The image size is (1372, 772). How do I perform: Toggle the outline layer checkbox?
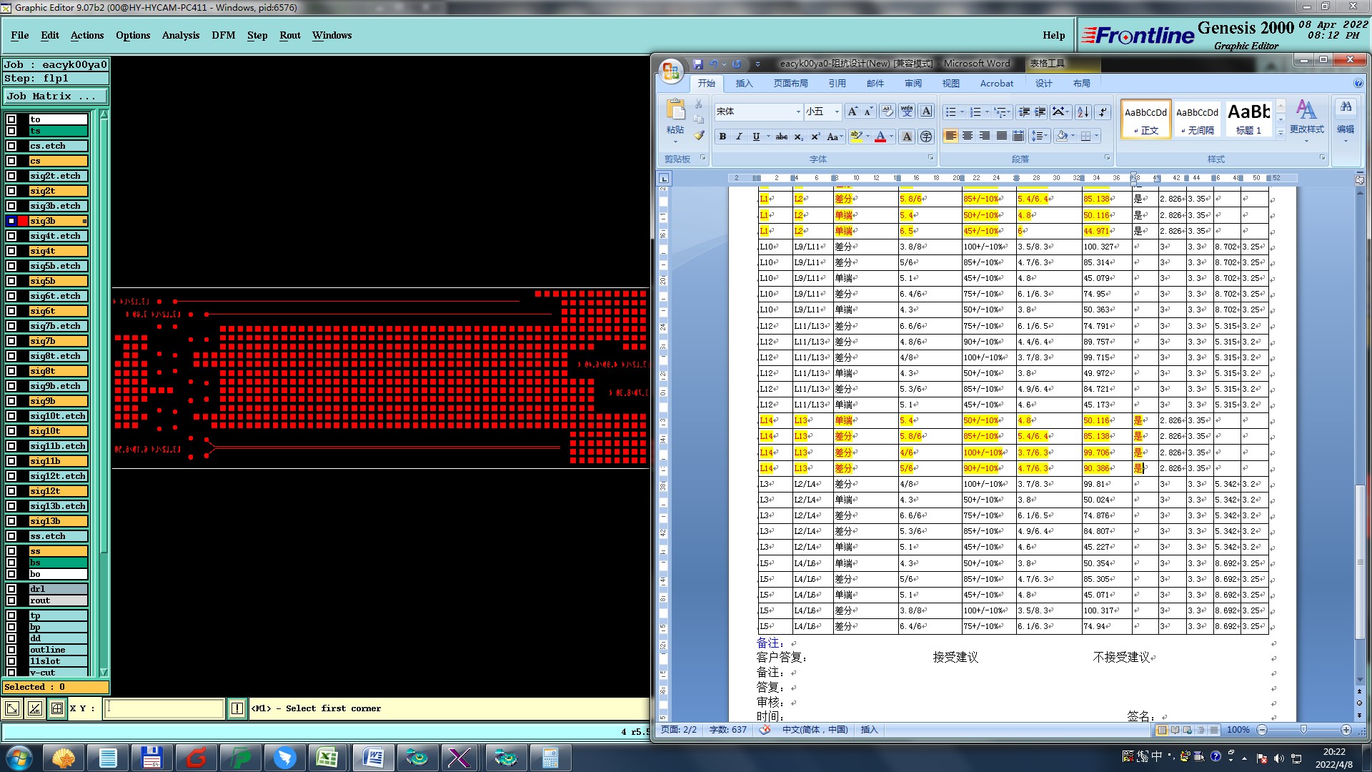[11, 650]
